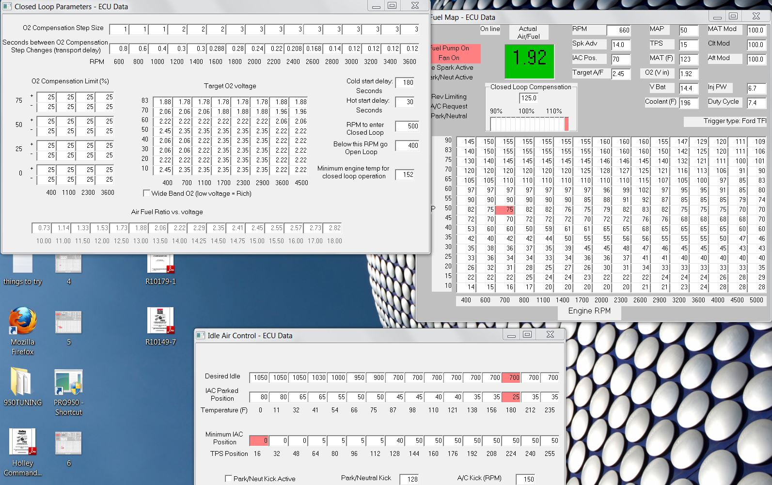This screenshot has height=485, width=772.
Task: Toggle the Park/Neut Kick Active checkbox
Action: [x=228, y=479]
